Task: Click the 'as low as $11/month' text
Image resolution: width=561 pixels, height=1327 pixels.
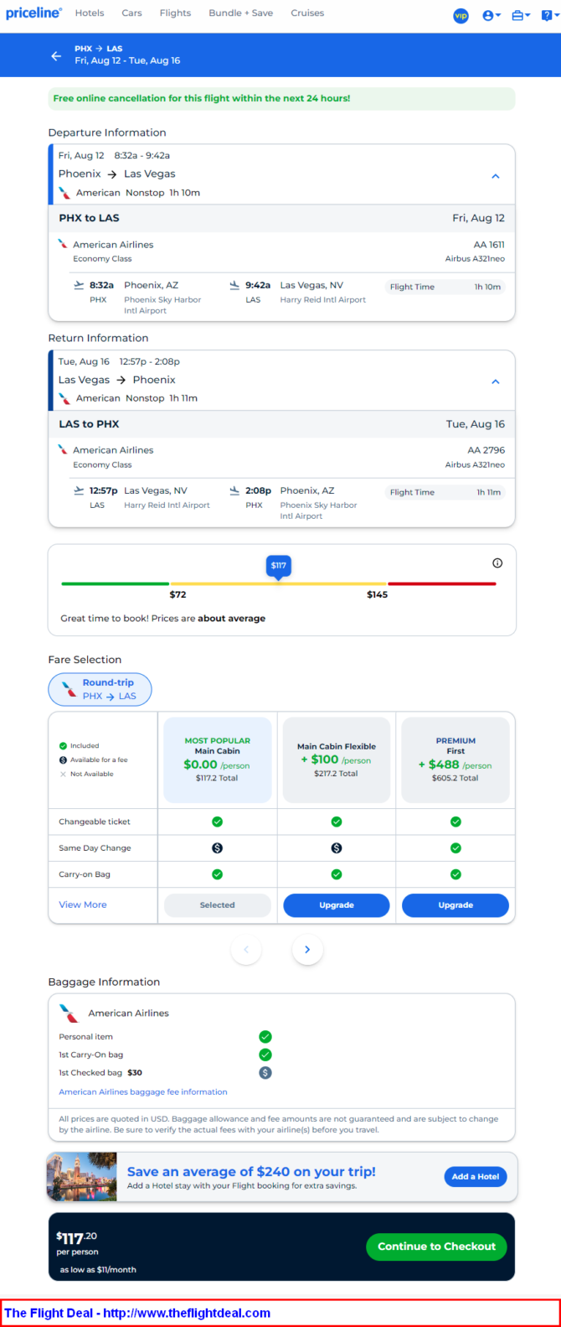Action: pos(98,1270)
